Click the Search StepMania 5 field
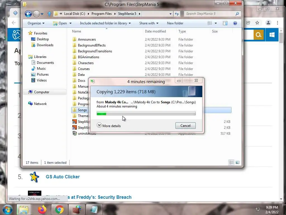286x215 pixels. pos(210,14)
